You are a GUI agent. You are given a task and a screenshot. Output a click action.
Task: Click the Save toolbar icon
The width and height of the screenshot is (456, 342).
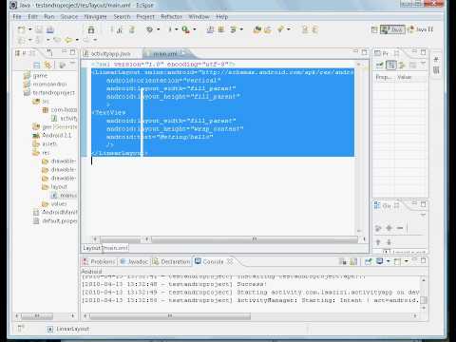(x=39, y=29)
